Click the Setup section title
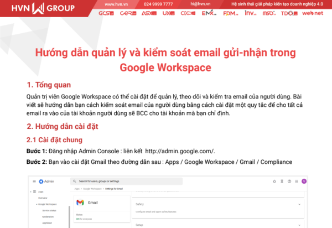 [139, 225]
